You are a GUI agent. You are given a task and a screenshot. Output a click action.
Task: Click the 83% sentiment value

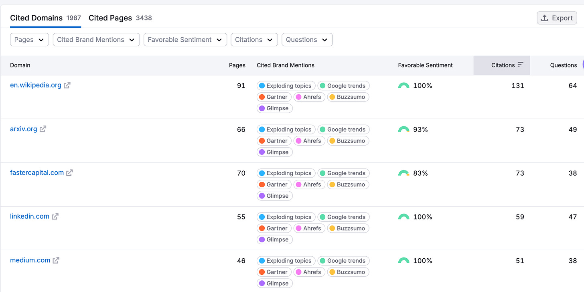(x=421, y=173)
